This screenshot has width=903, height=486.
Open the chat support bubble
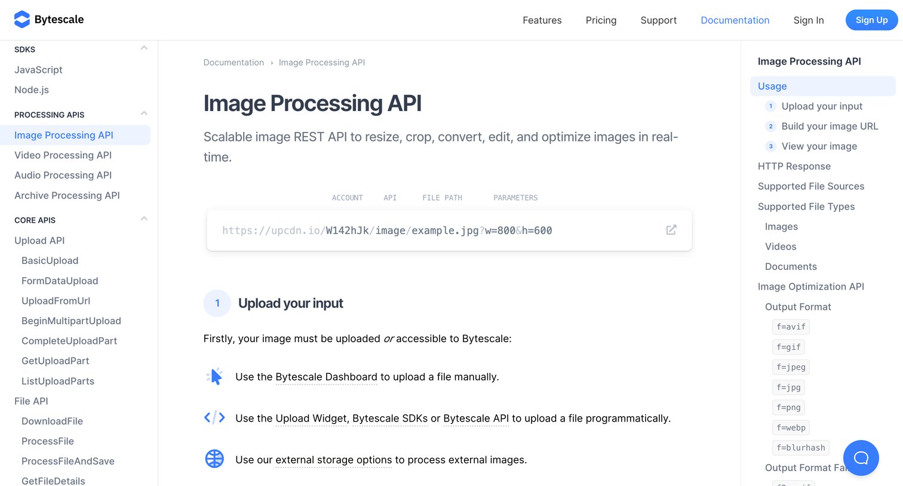coord(861,458)
